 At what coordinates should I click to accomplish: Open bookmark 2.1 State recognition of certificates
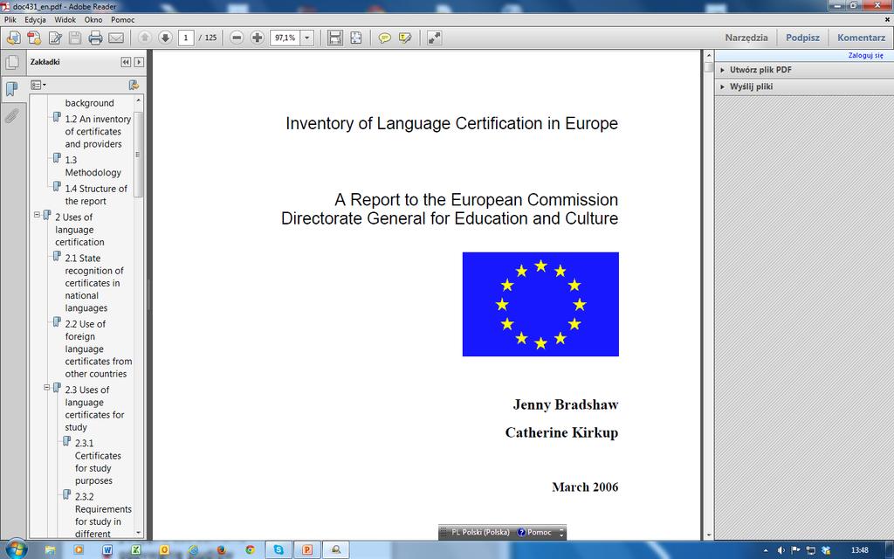click(94, 283)
